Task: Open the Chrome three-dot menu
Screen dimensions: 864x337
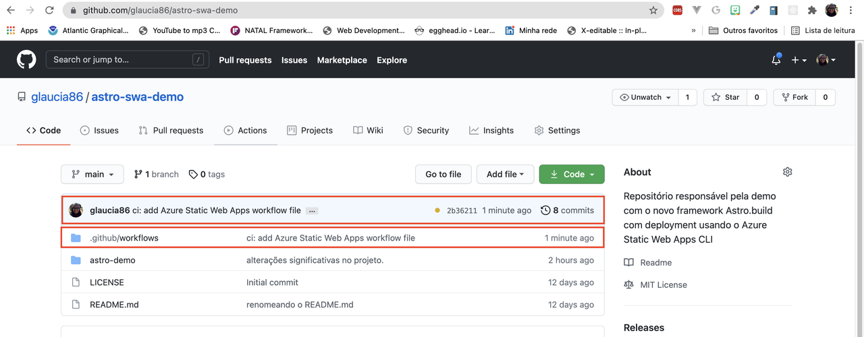Action: pos(850,11)
